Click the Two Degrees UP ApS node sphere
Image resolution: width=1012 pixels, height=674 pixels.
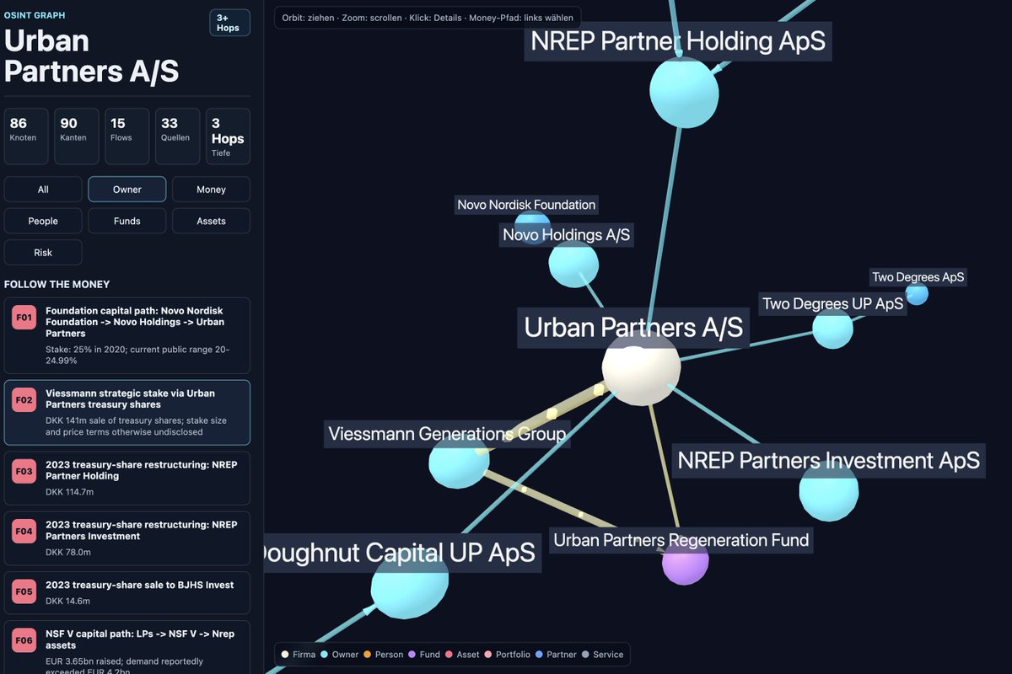pyautogui.click(x=832, y=329)
